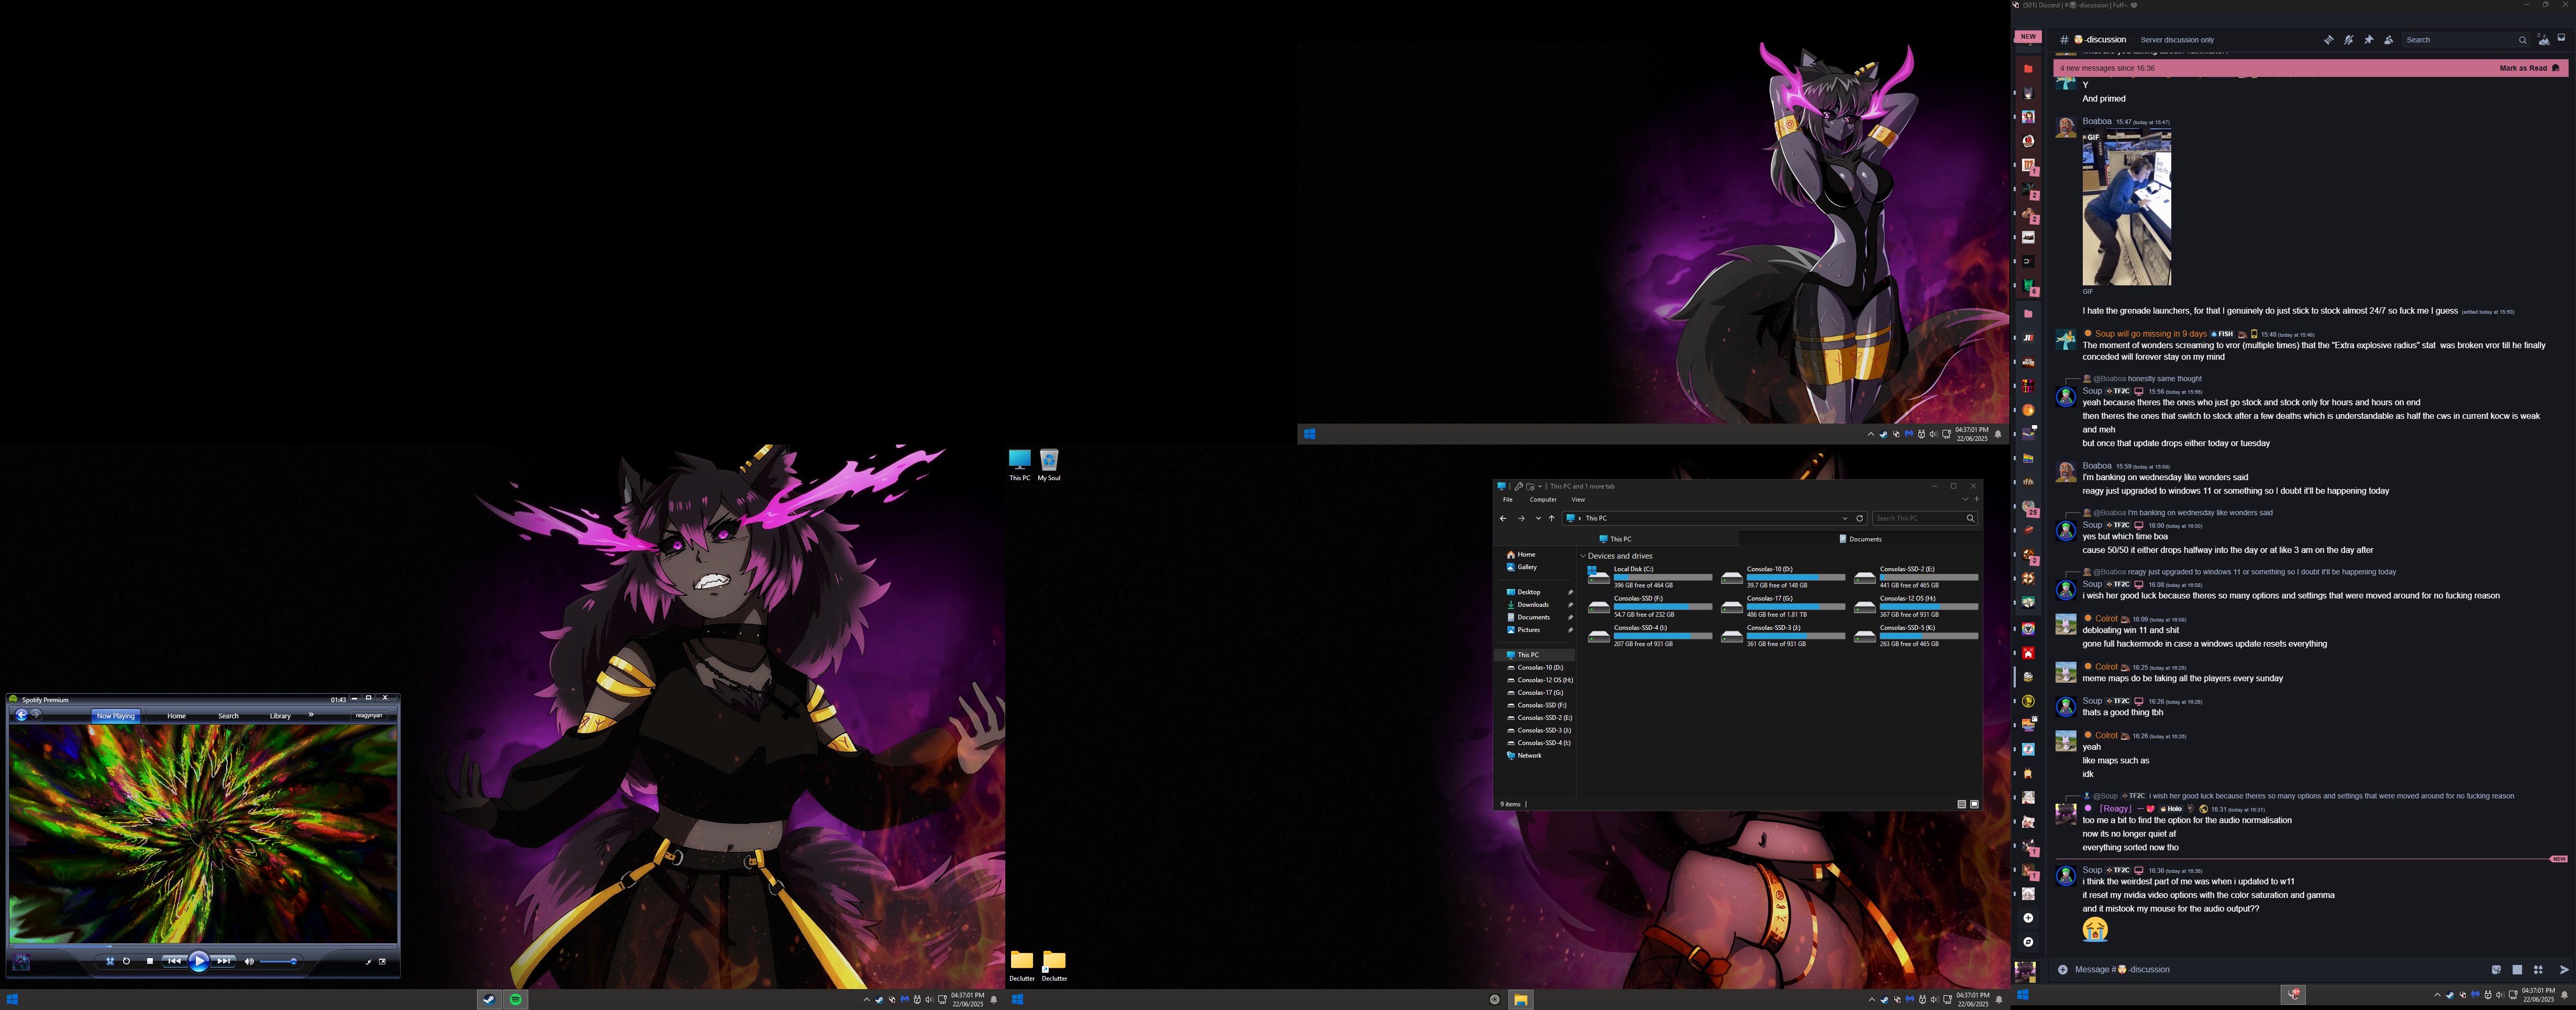The width and height of the screenshot is (2576, 1010).
Task: Switch to the Documents explorer tab
Action: 1860,539
